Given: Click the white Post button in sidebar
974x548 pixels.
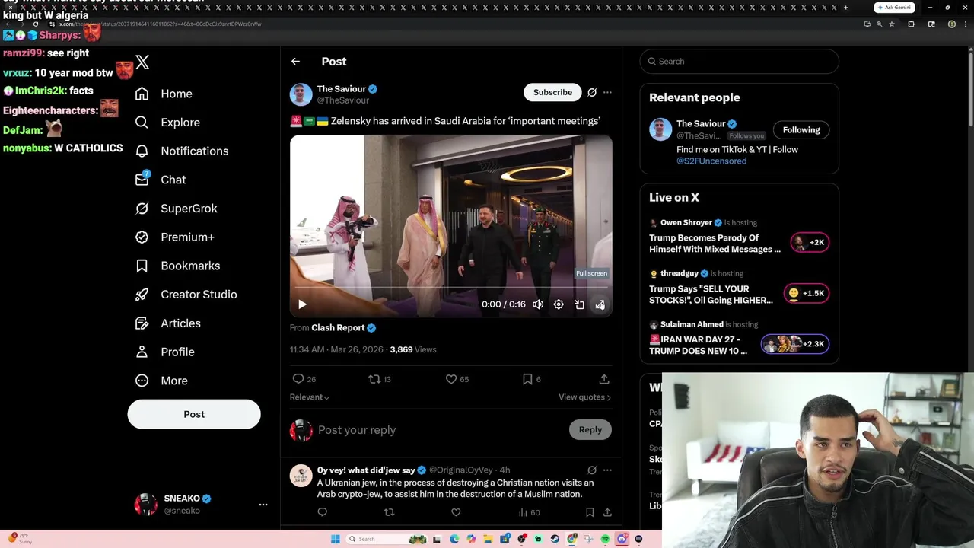Looking at the screenshot, I should click(x=194, y=414).
